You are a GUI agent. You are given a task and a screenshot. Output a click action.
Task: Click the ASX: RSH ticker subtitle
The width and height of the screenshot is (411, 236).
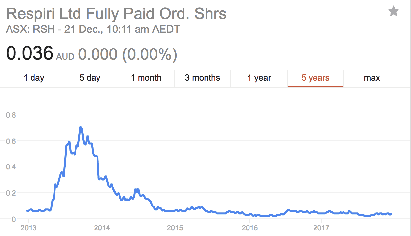pyautogui.click(x=93, y=29)
